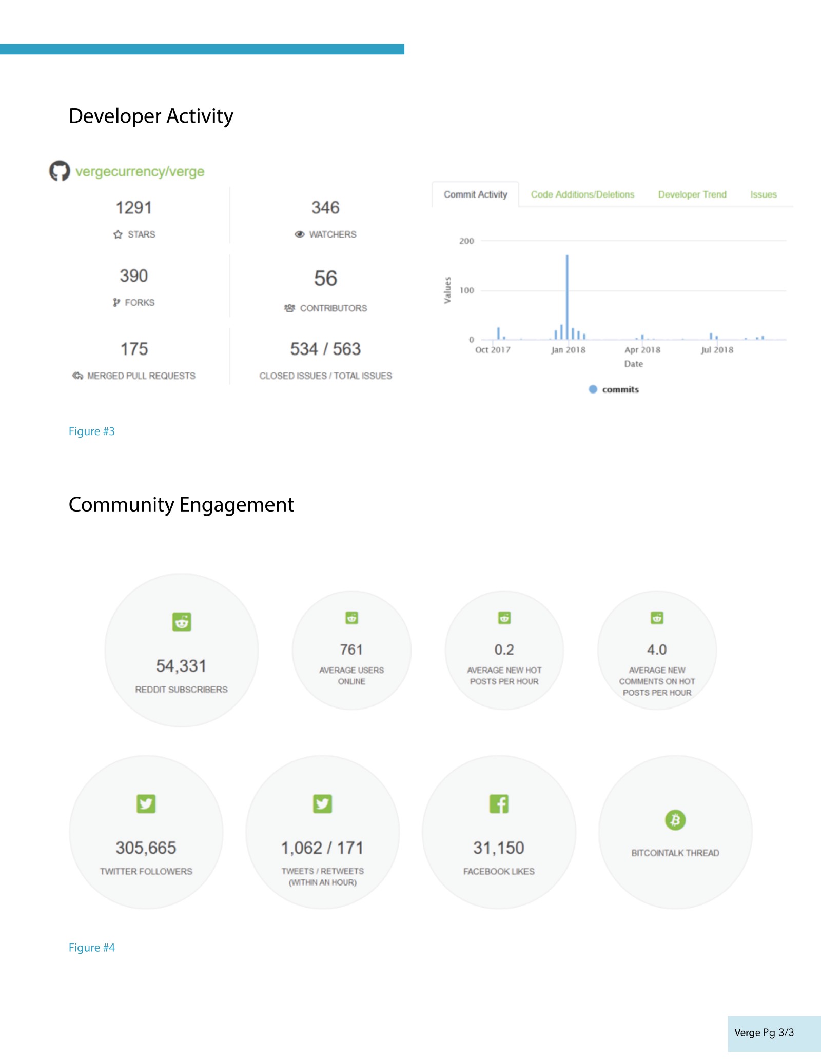Open the Bitcointalk thread Bitcoin icon

[x=675, y=820]
